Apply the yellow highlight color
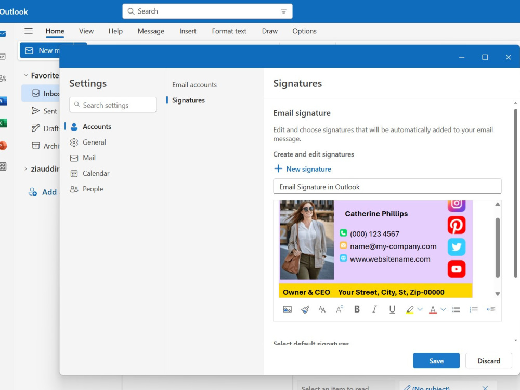The height and width of the screenshot is (390, 520). pyautogui.click(x=410, y=310)
